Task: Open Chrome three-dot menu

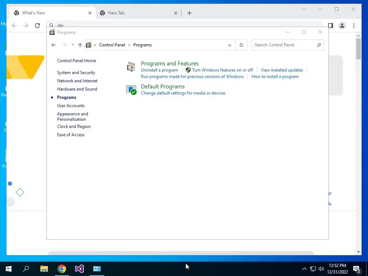Action: pos(354,26)
